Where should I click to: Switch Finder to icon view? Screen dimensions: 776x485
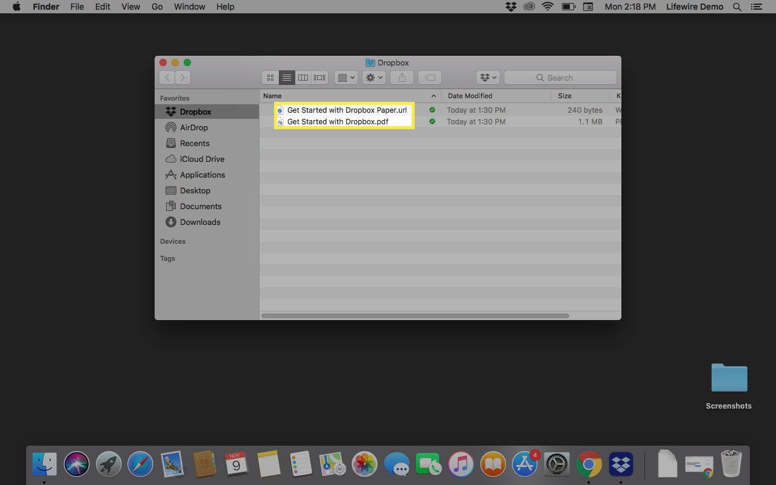click(x=270, y=78)
